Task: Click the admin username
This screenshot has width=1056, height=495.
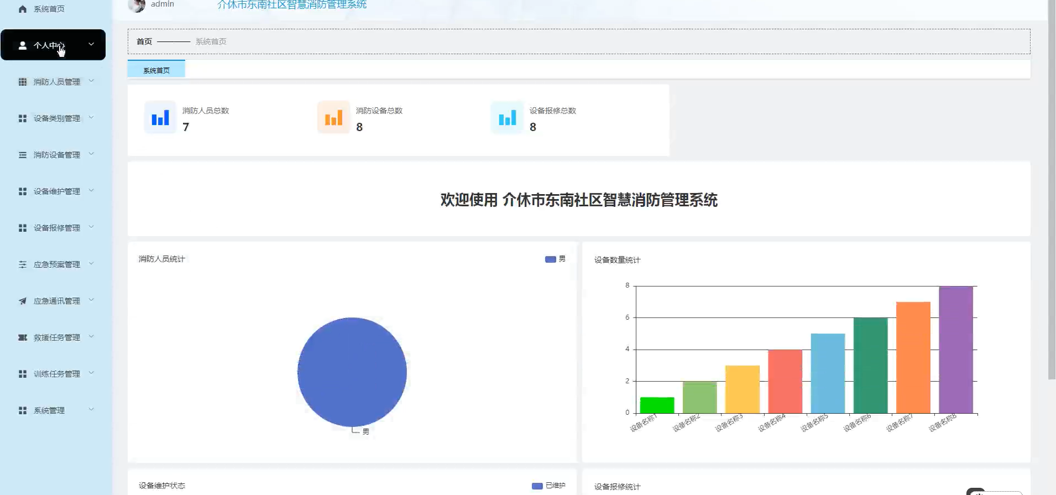Action: click(163, 4)
